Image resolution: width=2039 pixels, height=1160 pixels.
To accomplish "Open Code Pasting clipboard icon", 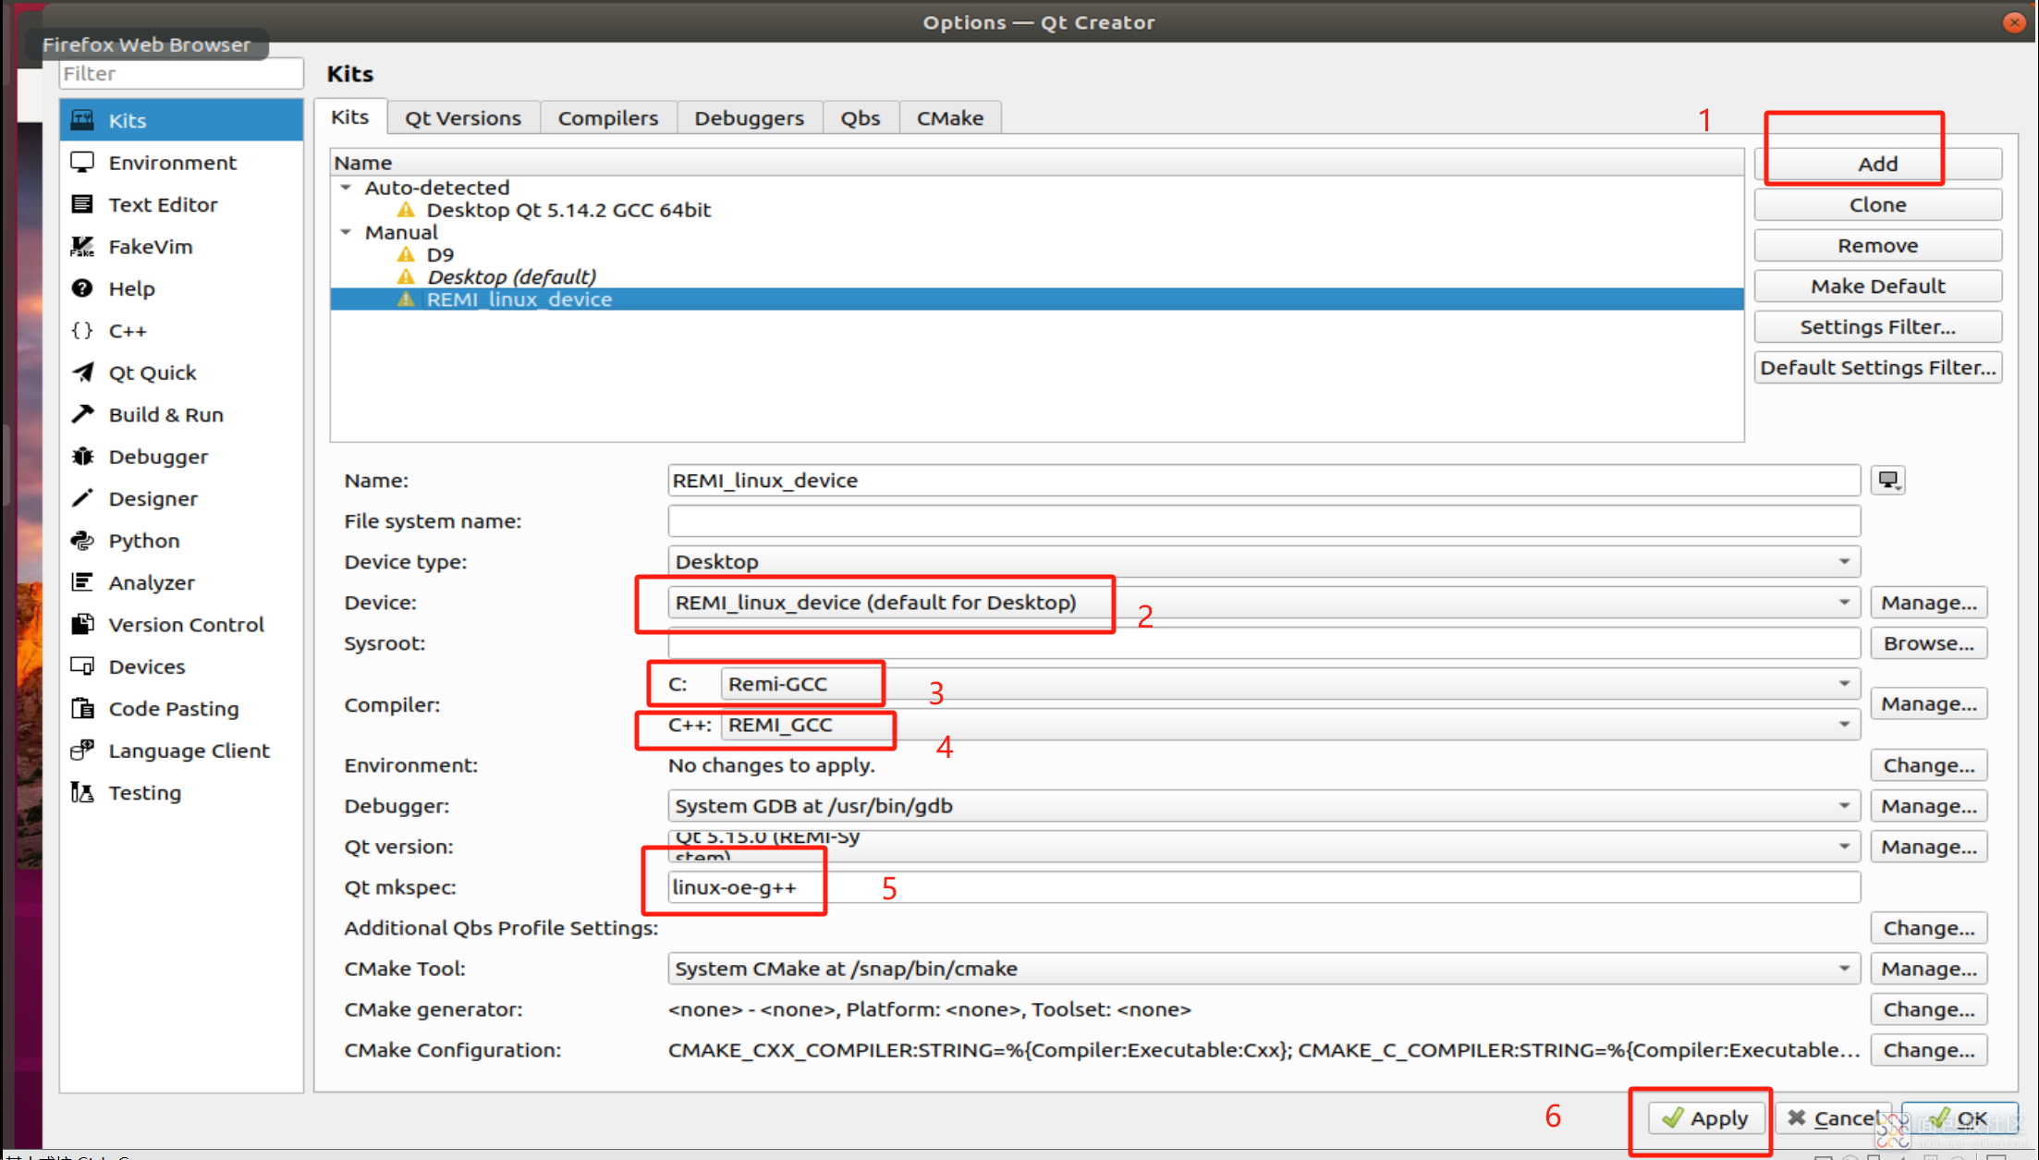I will tap(82, 709).
